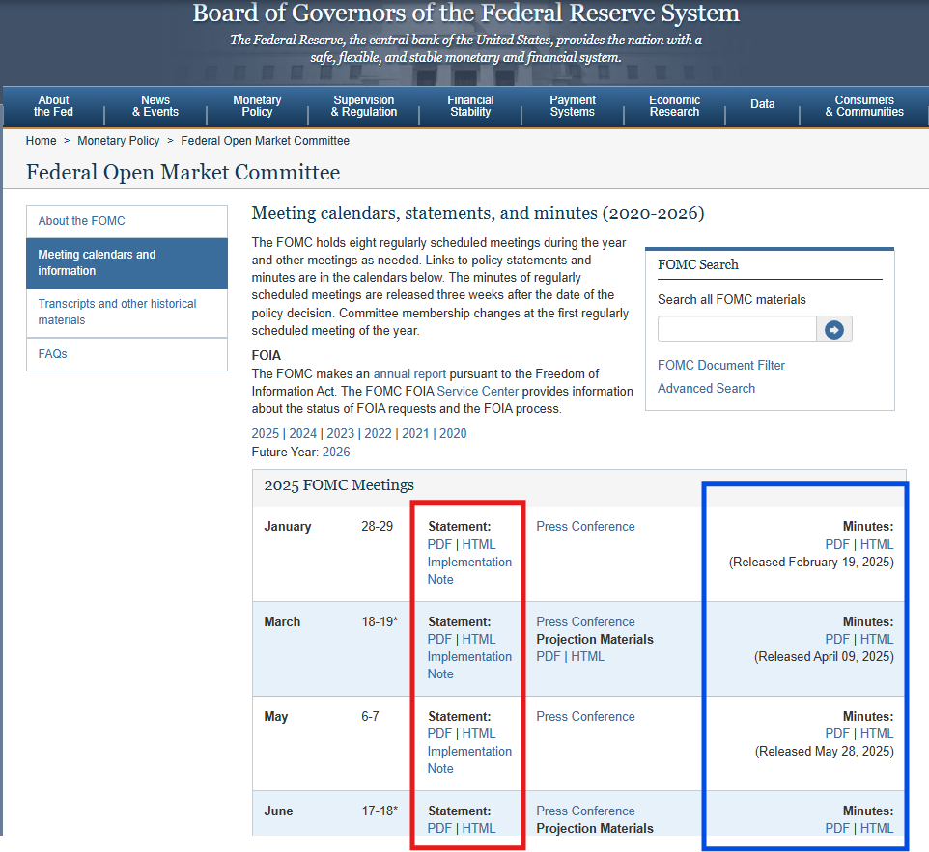Screen dimensions: 929x852
Task: Open March Projection Materials PDF
Action: point(549,657)
